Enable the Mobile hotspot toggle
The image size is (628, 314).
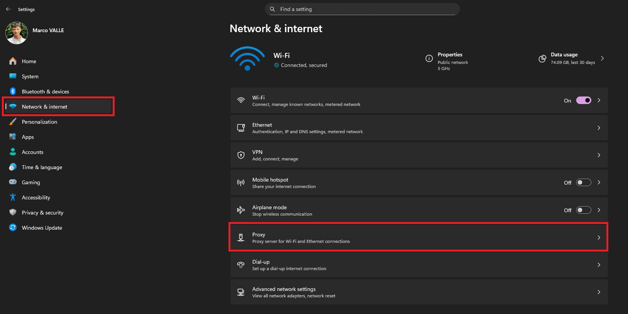coord(583,183)
